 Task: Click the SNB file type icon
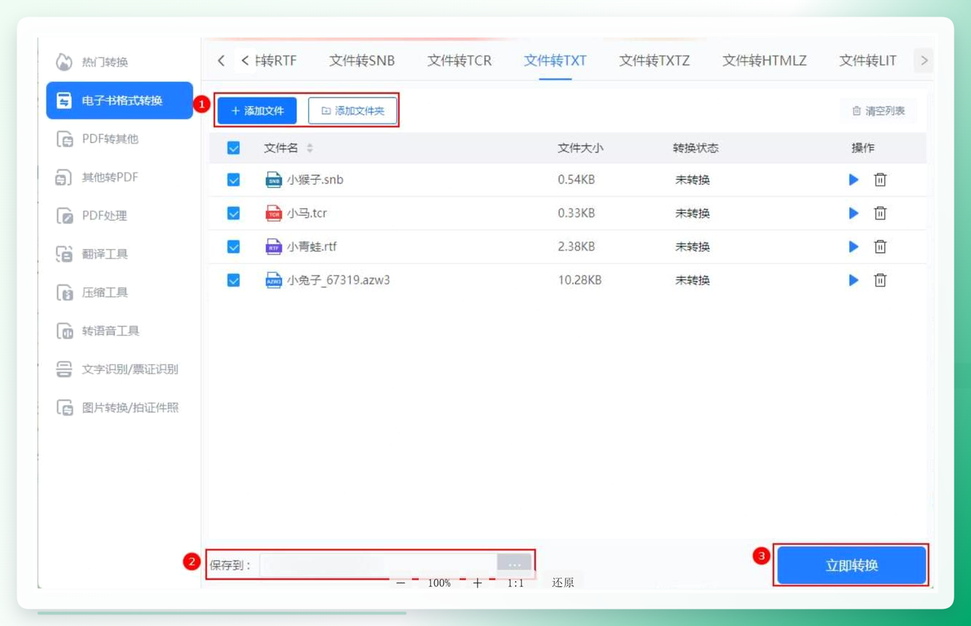(273, 180)
